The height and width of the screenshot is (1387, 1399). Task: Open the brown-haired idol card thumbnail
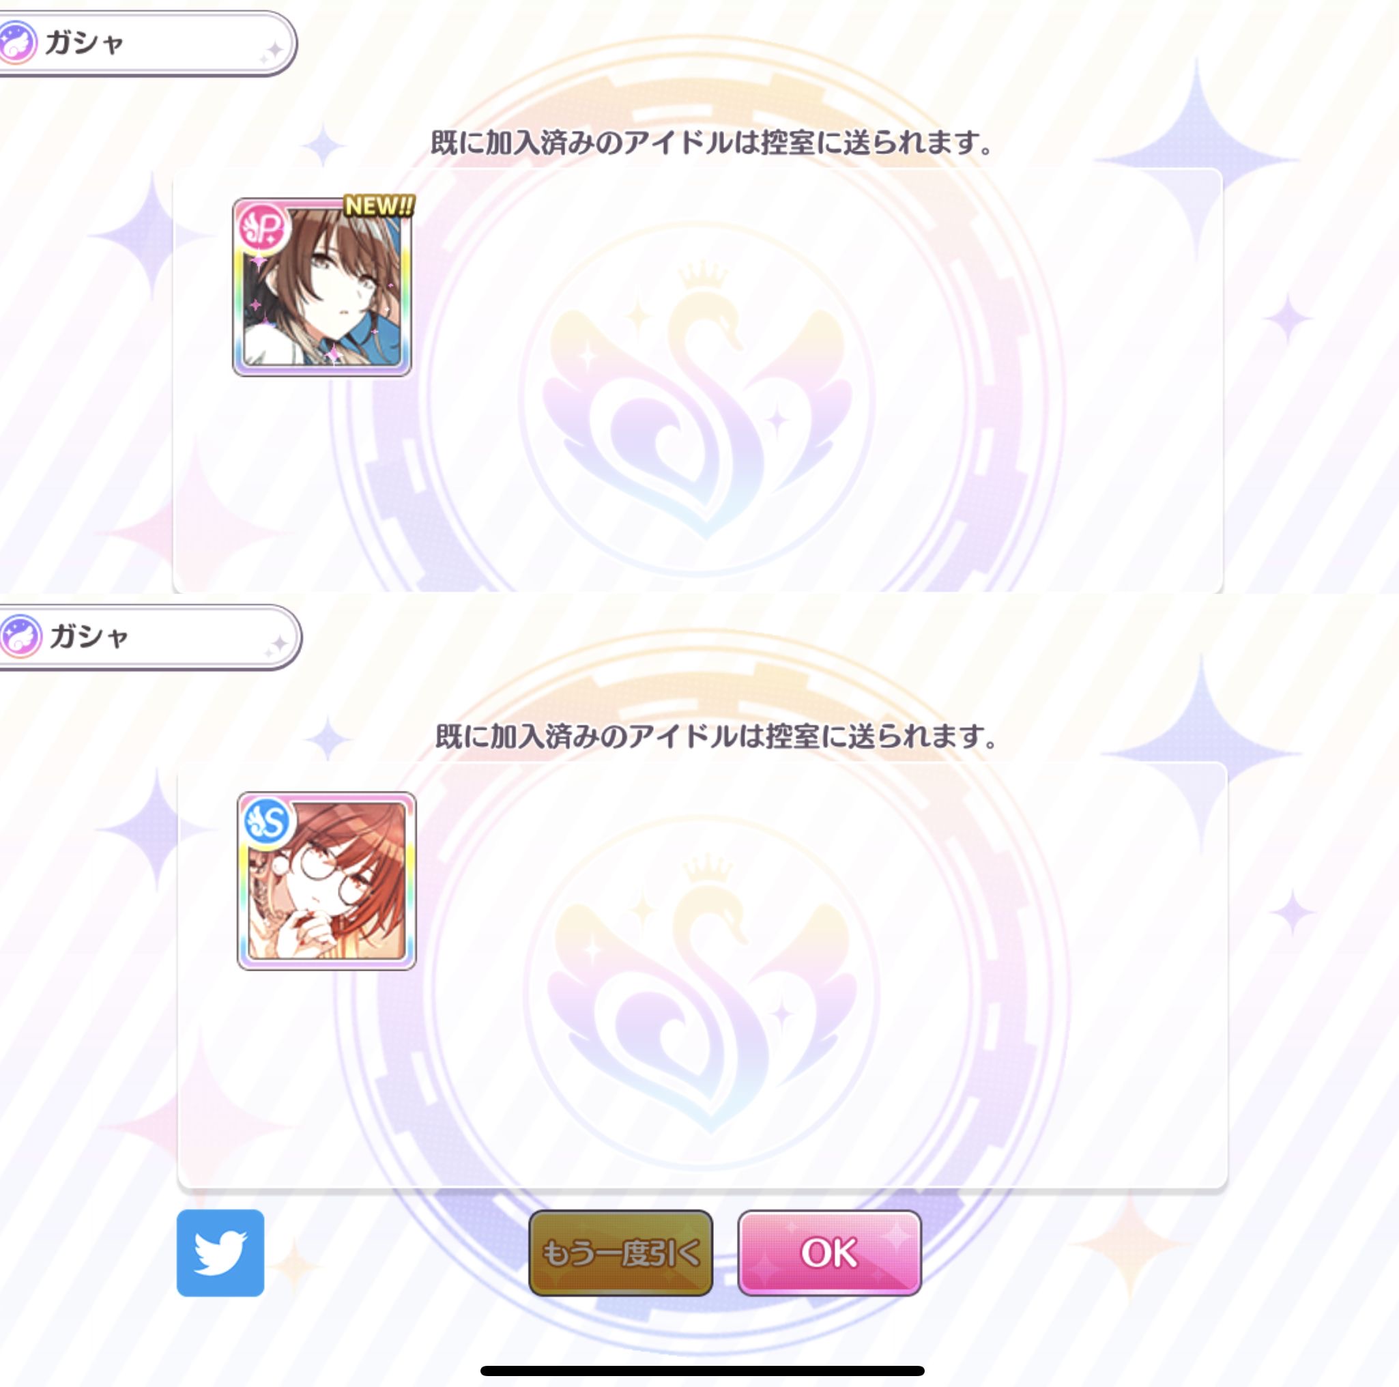tap(322, 287)
